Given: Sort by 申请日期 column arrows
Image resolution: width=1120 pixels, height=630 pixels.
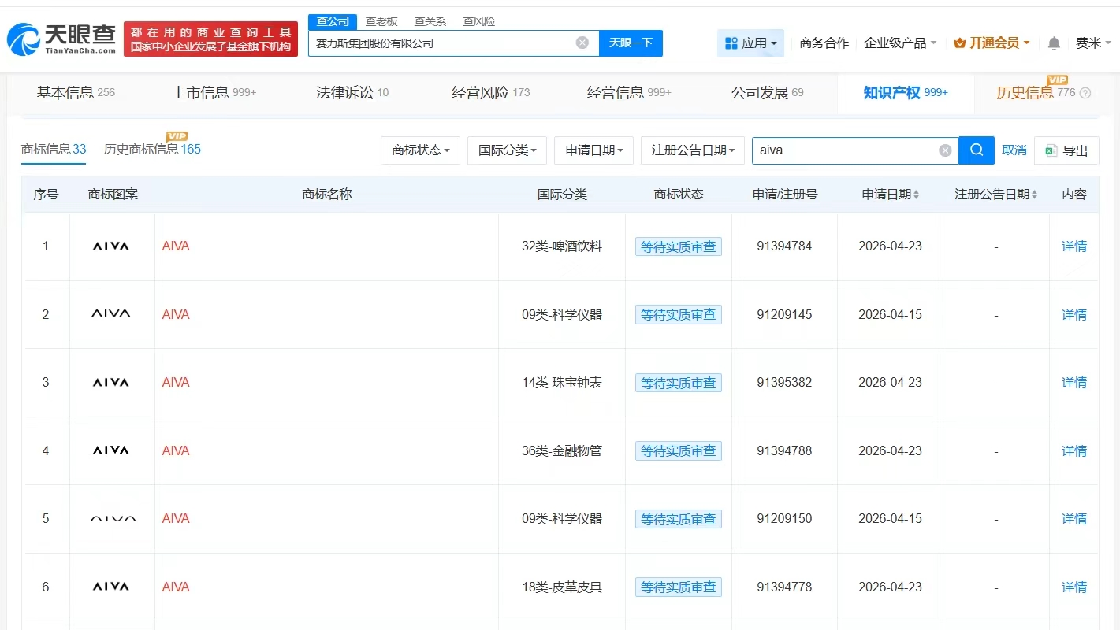Looking at the screenshot, I should tap(916, 195).
